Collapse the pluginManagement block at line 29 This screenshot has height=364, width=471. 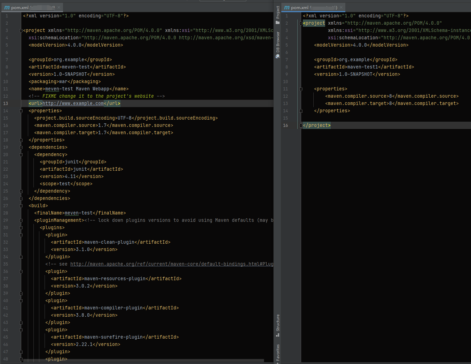[x=21, y=220]
